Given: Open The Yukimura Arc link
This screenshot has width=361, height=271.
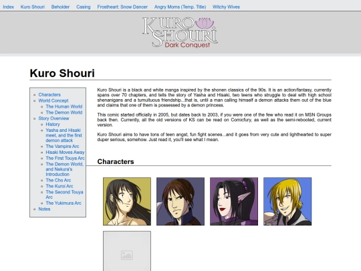Looking at the screenshot, I should (64, 203).
